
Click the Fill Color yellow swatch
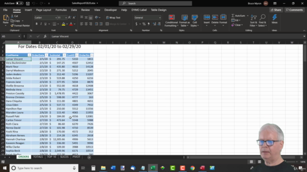pyautogui.click(x=63, y=24)
